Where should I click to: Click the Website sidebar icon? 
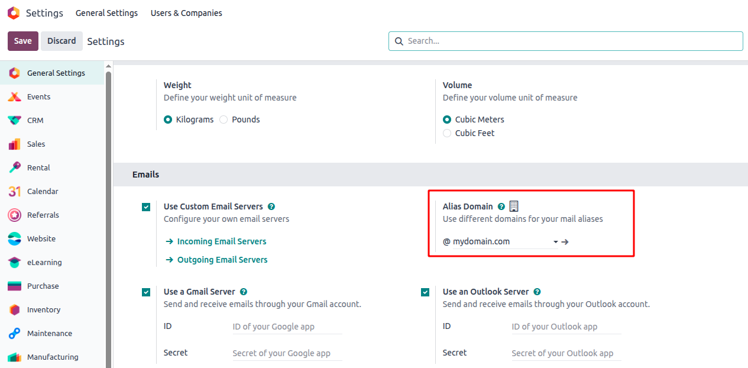point(15,239)
